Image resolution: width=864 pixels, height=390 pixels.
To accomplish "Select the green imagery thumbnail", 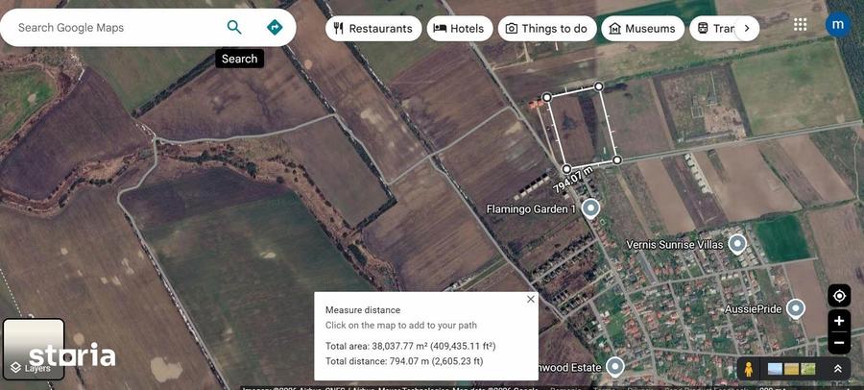I will (x=807, y=369).
